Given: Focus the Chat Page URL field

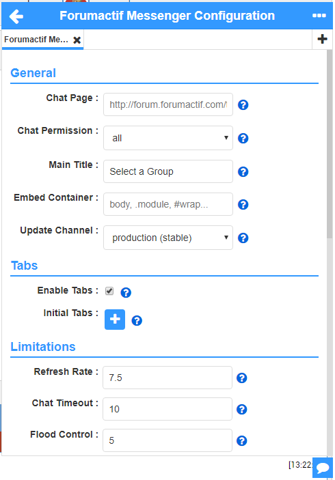Looking at the screenshot, I should coord(168,104).
